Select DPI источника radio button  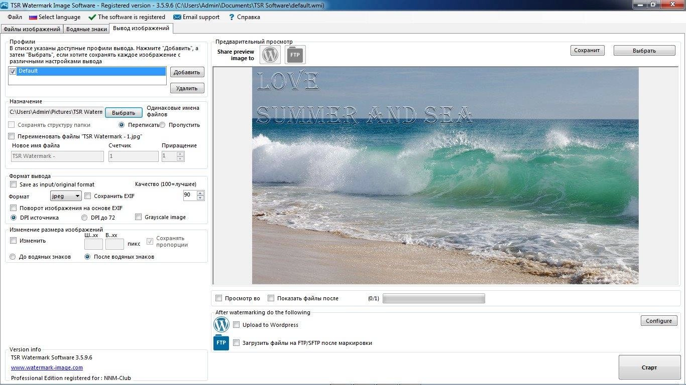pyautogui.click(x=14, y=218)
